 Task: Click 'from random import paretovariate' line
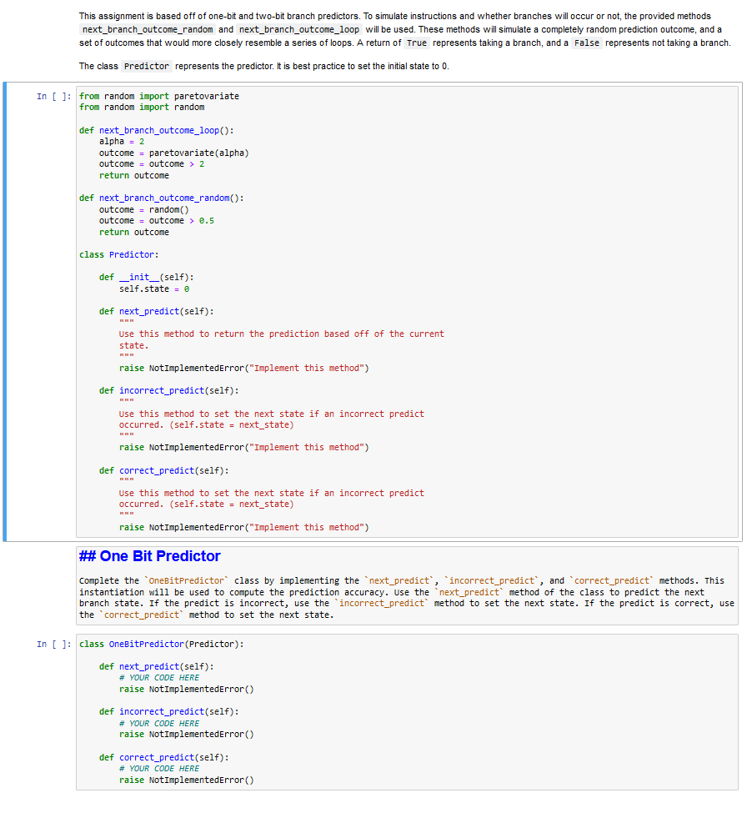(159, 97)
